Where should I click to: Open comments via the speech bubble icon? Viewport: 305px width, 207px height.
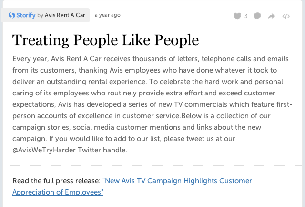(x=257, y=16)
